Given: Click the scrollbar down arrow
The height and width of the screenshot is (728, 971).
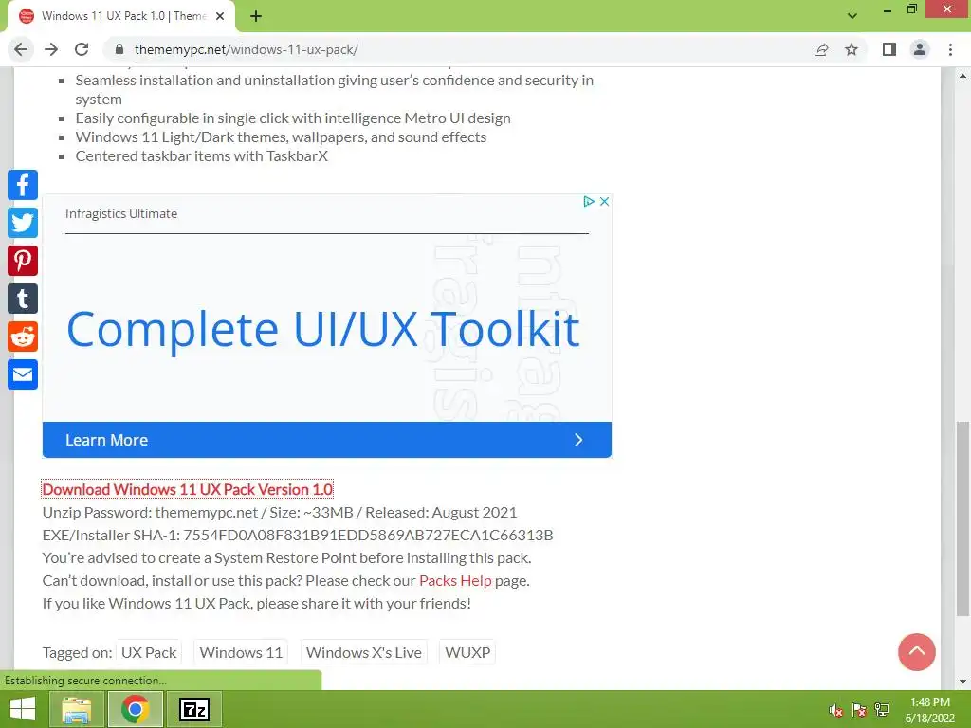Looking at the screenshot, I should point(962,682).
